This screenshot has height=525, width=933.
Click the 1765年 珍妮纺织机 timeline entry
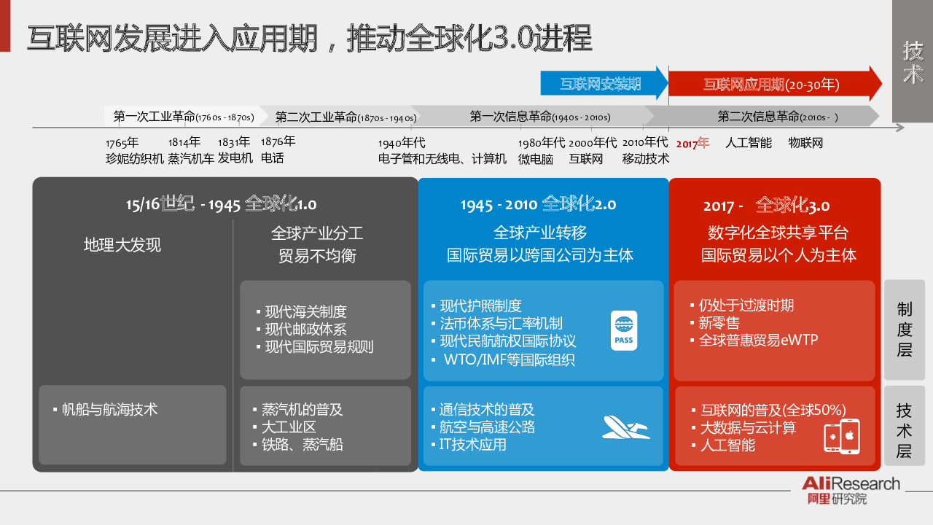click(134, 150)
